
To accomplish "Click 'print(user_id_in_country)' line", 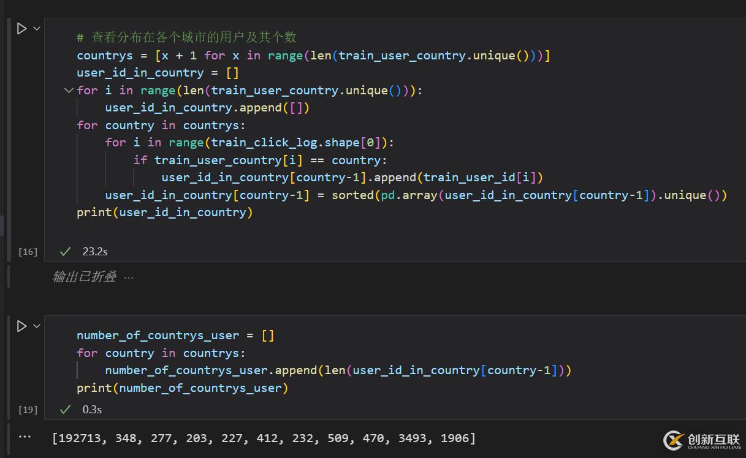I will (165, 212).
